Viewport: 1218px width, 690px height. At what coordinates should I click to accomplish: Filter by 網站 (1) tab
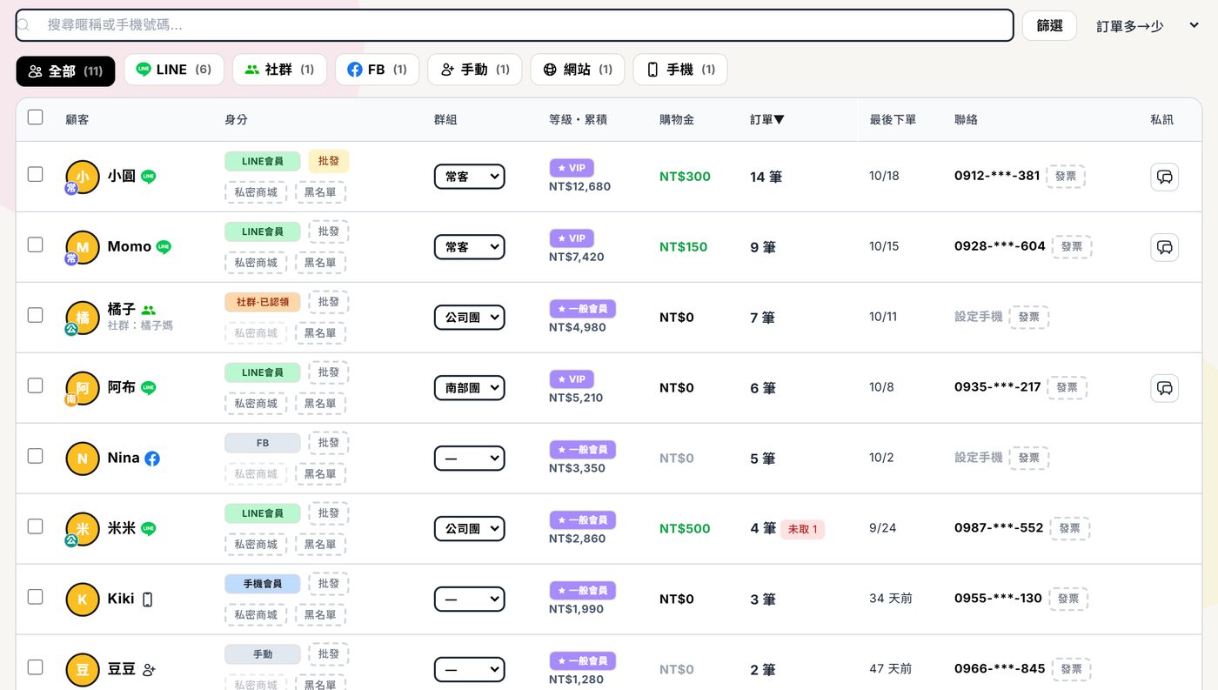578,70
